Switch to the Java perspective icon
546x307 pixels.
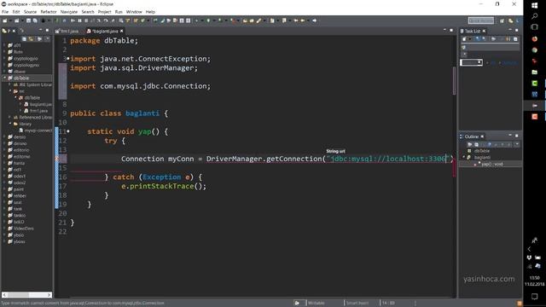(x=510, y=20)
